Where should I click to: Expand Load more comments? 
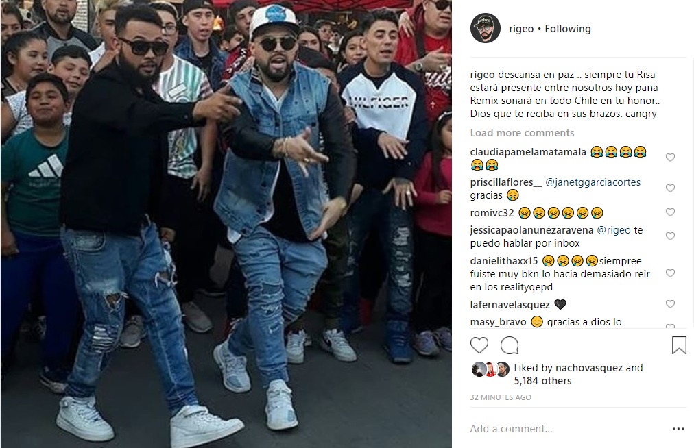[x=522, y=133]
